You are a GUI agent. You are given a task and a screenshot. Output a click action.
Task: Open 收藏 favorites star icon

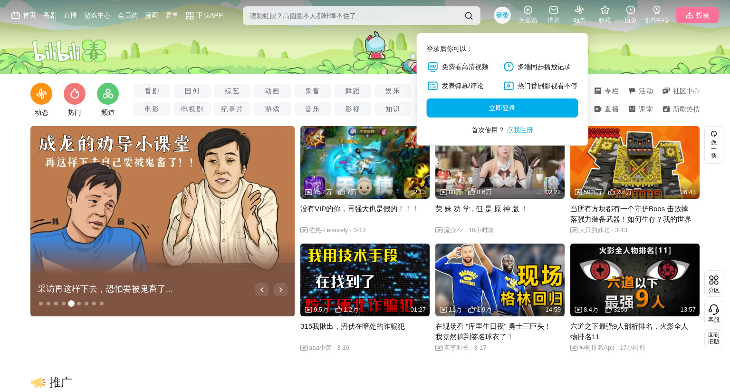pyautogui.click(x=605, y=10)
